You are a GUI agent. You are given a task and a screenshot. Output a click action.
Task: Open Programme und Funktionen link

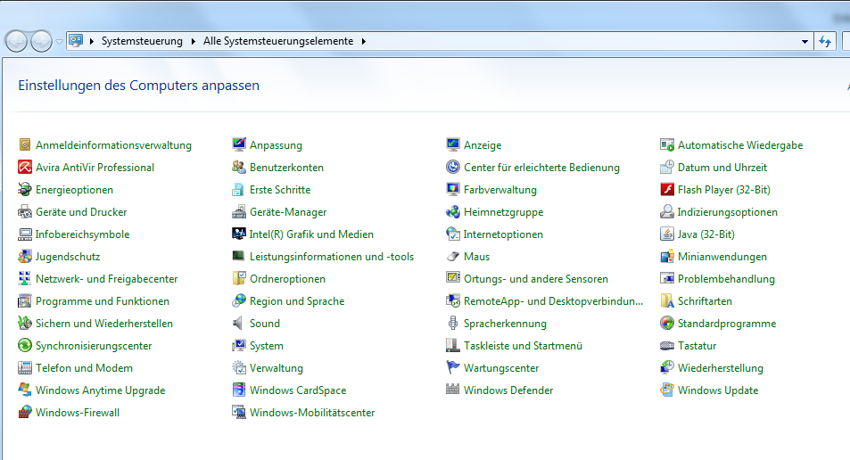tap(103, 300)
